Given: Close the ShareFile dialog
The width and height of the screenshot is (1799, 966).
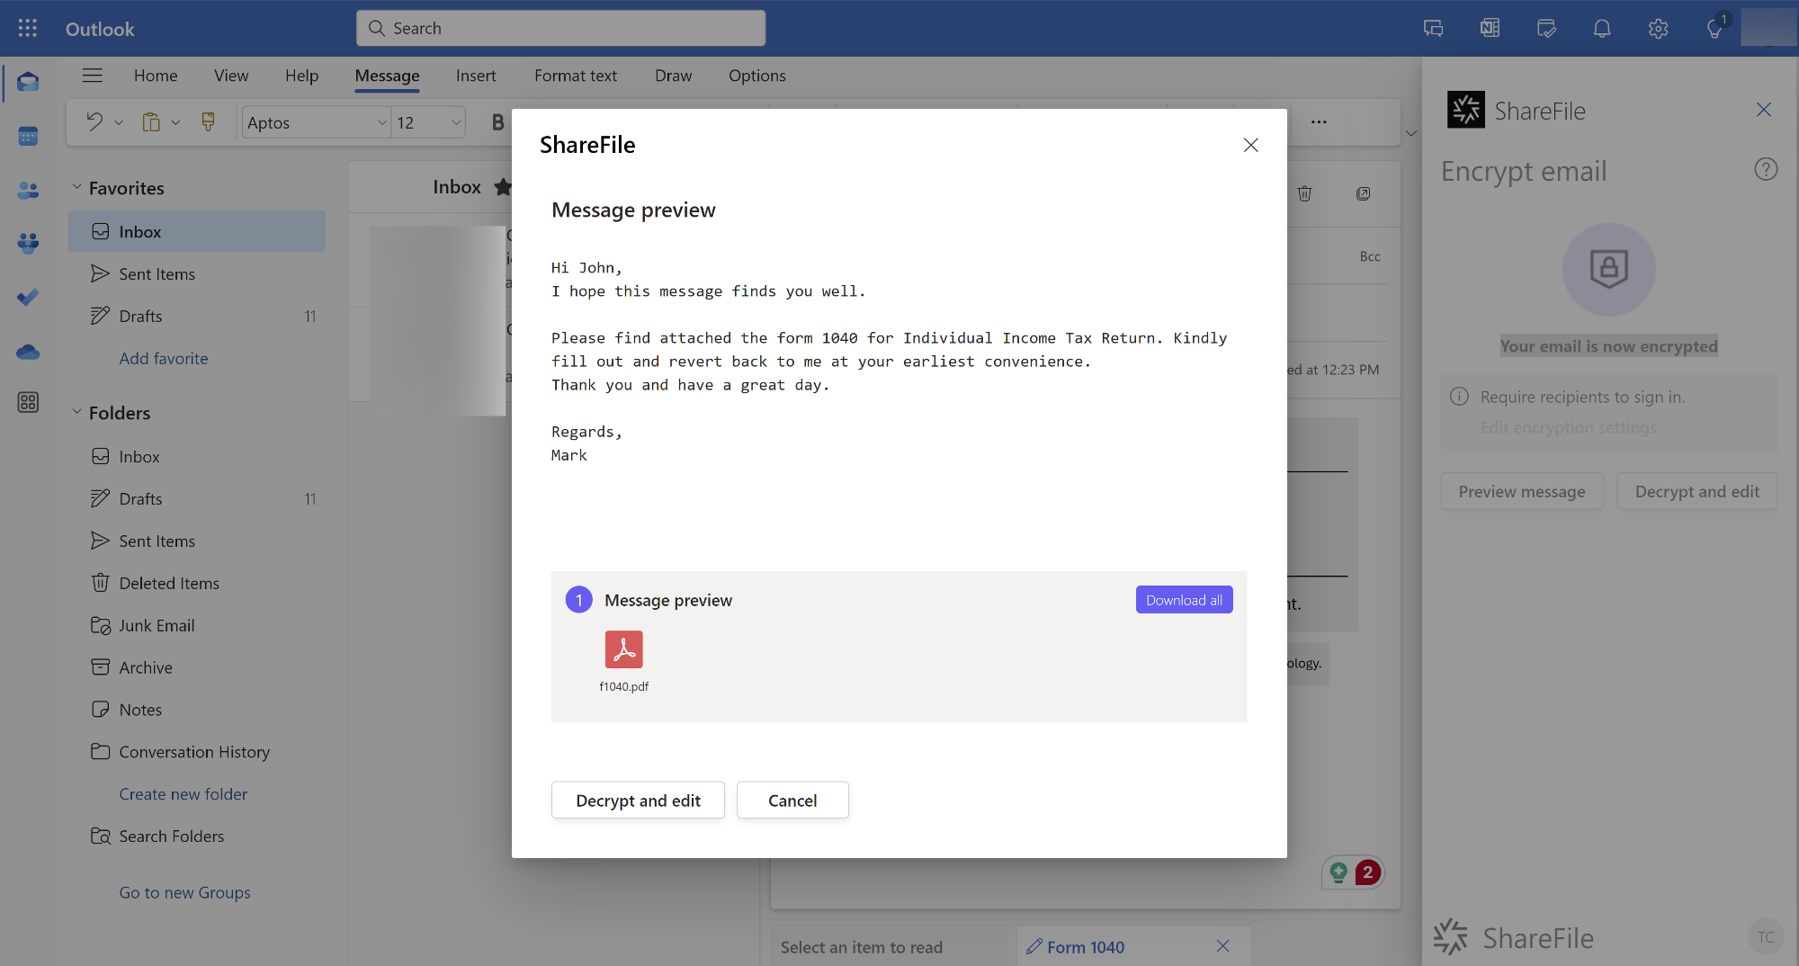Looking at the screenshot, I should pos(1250,145).
